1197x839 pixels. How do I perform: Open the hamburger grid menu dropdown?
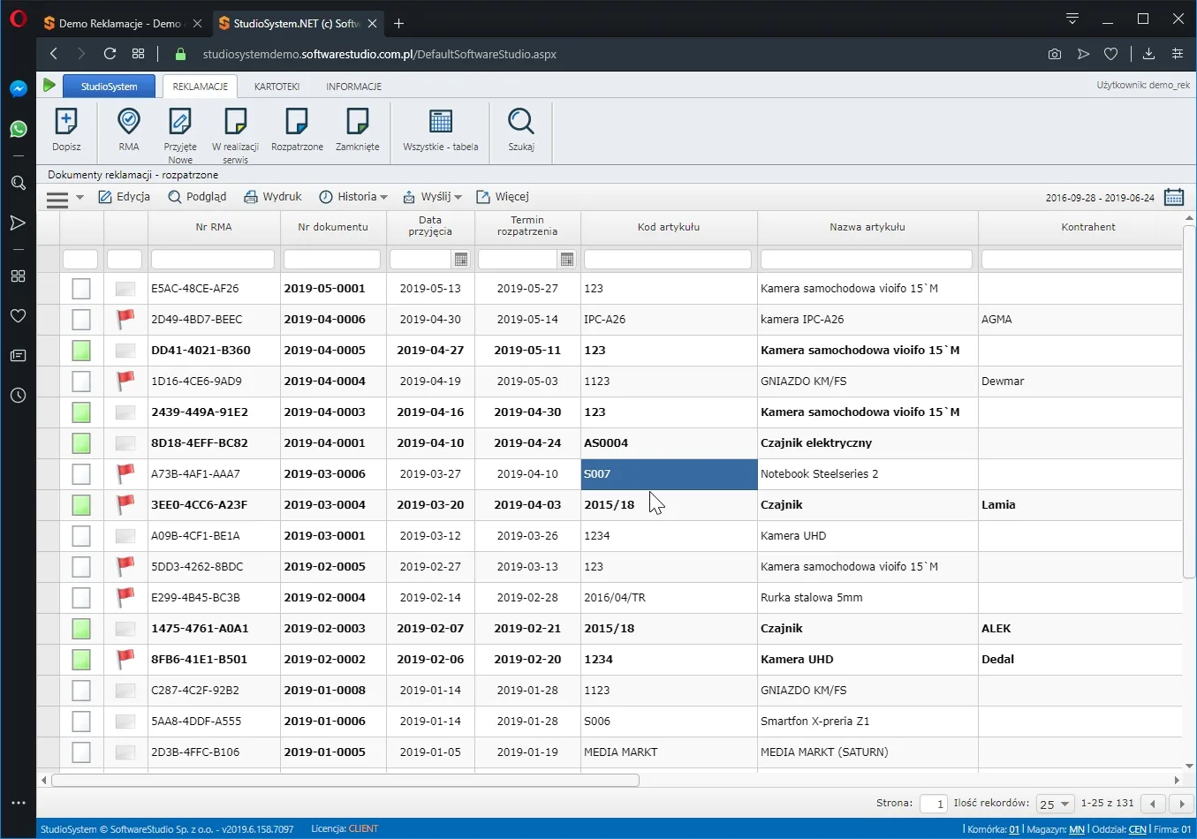pyautogui.click(x=64, y=198)
